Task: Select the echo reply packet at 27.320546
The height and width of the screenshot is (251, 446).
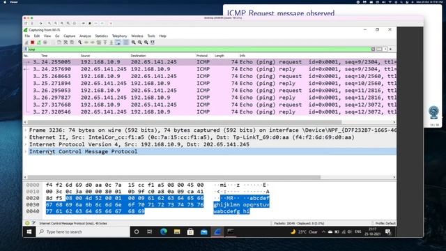Action: [x=210, y=112]
